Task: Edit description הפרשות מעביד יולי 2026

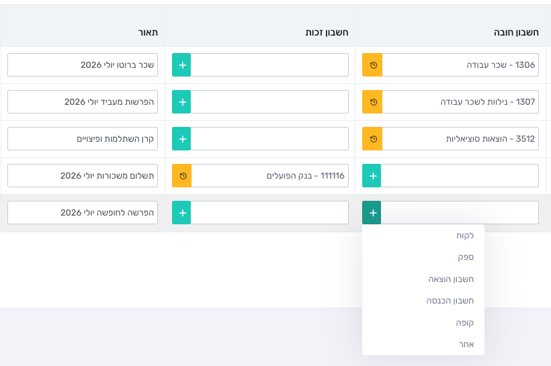Action: coord(83,102)
